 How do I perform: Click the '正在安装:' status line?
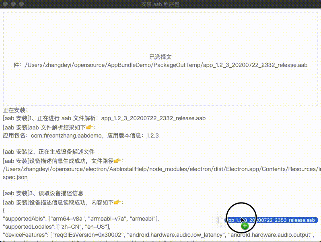click(15, 110)
